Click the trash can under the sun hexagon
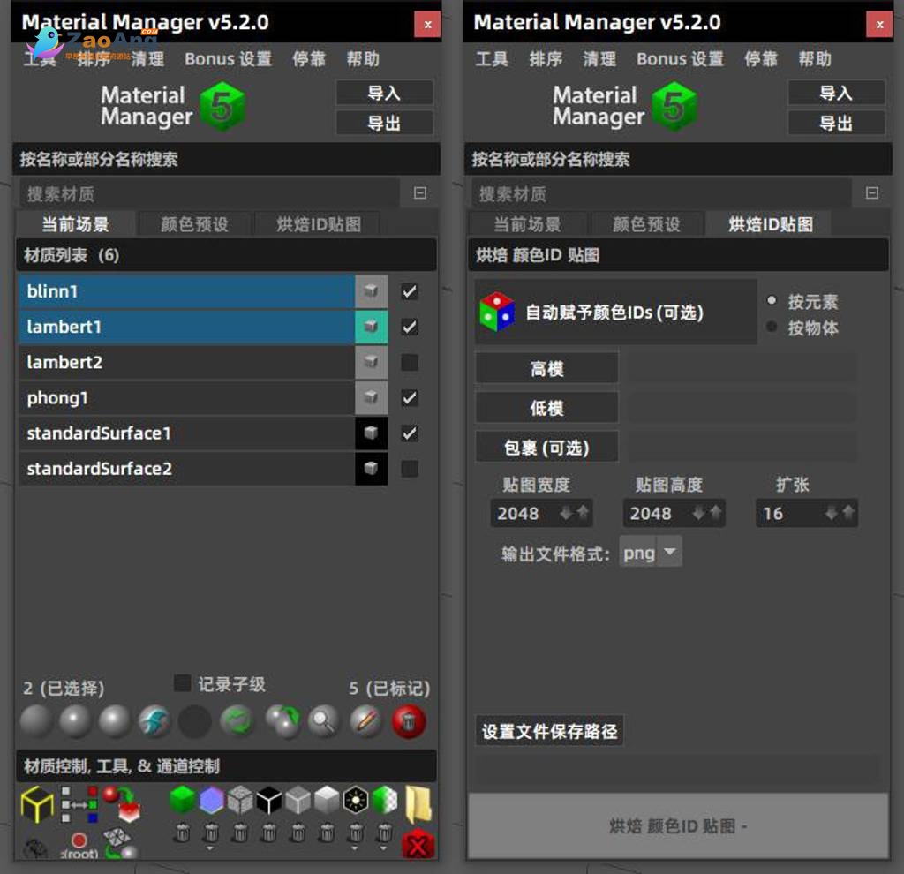This screenshot has width=904, height=874. pos(355,833)
